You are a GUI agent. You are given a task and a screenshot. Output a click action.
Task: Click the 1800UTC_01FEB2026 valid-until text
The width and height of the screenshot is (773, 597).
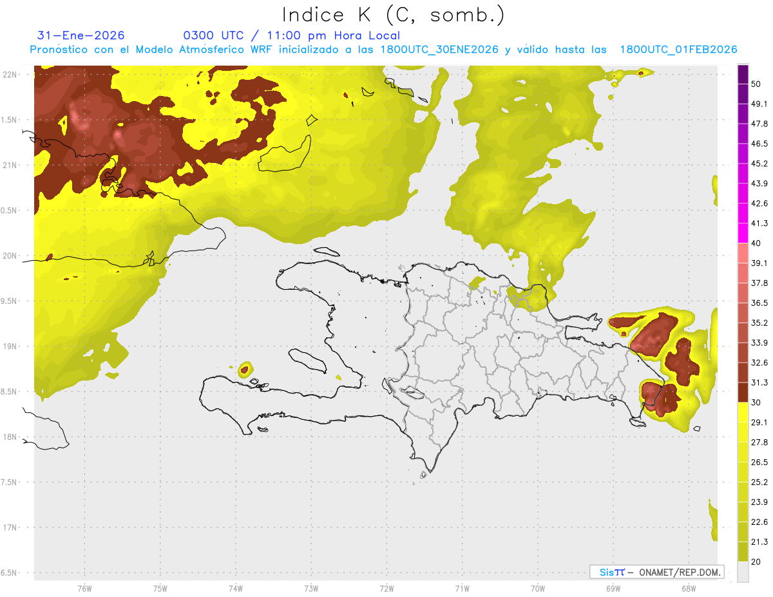(678, 50)
